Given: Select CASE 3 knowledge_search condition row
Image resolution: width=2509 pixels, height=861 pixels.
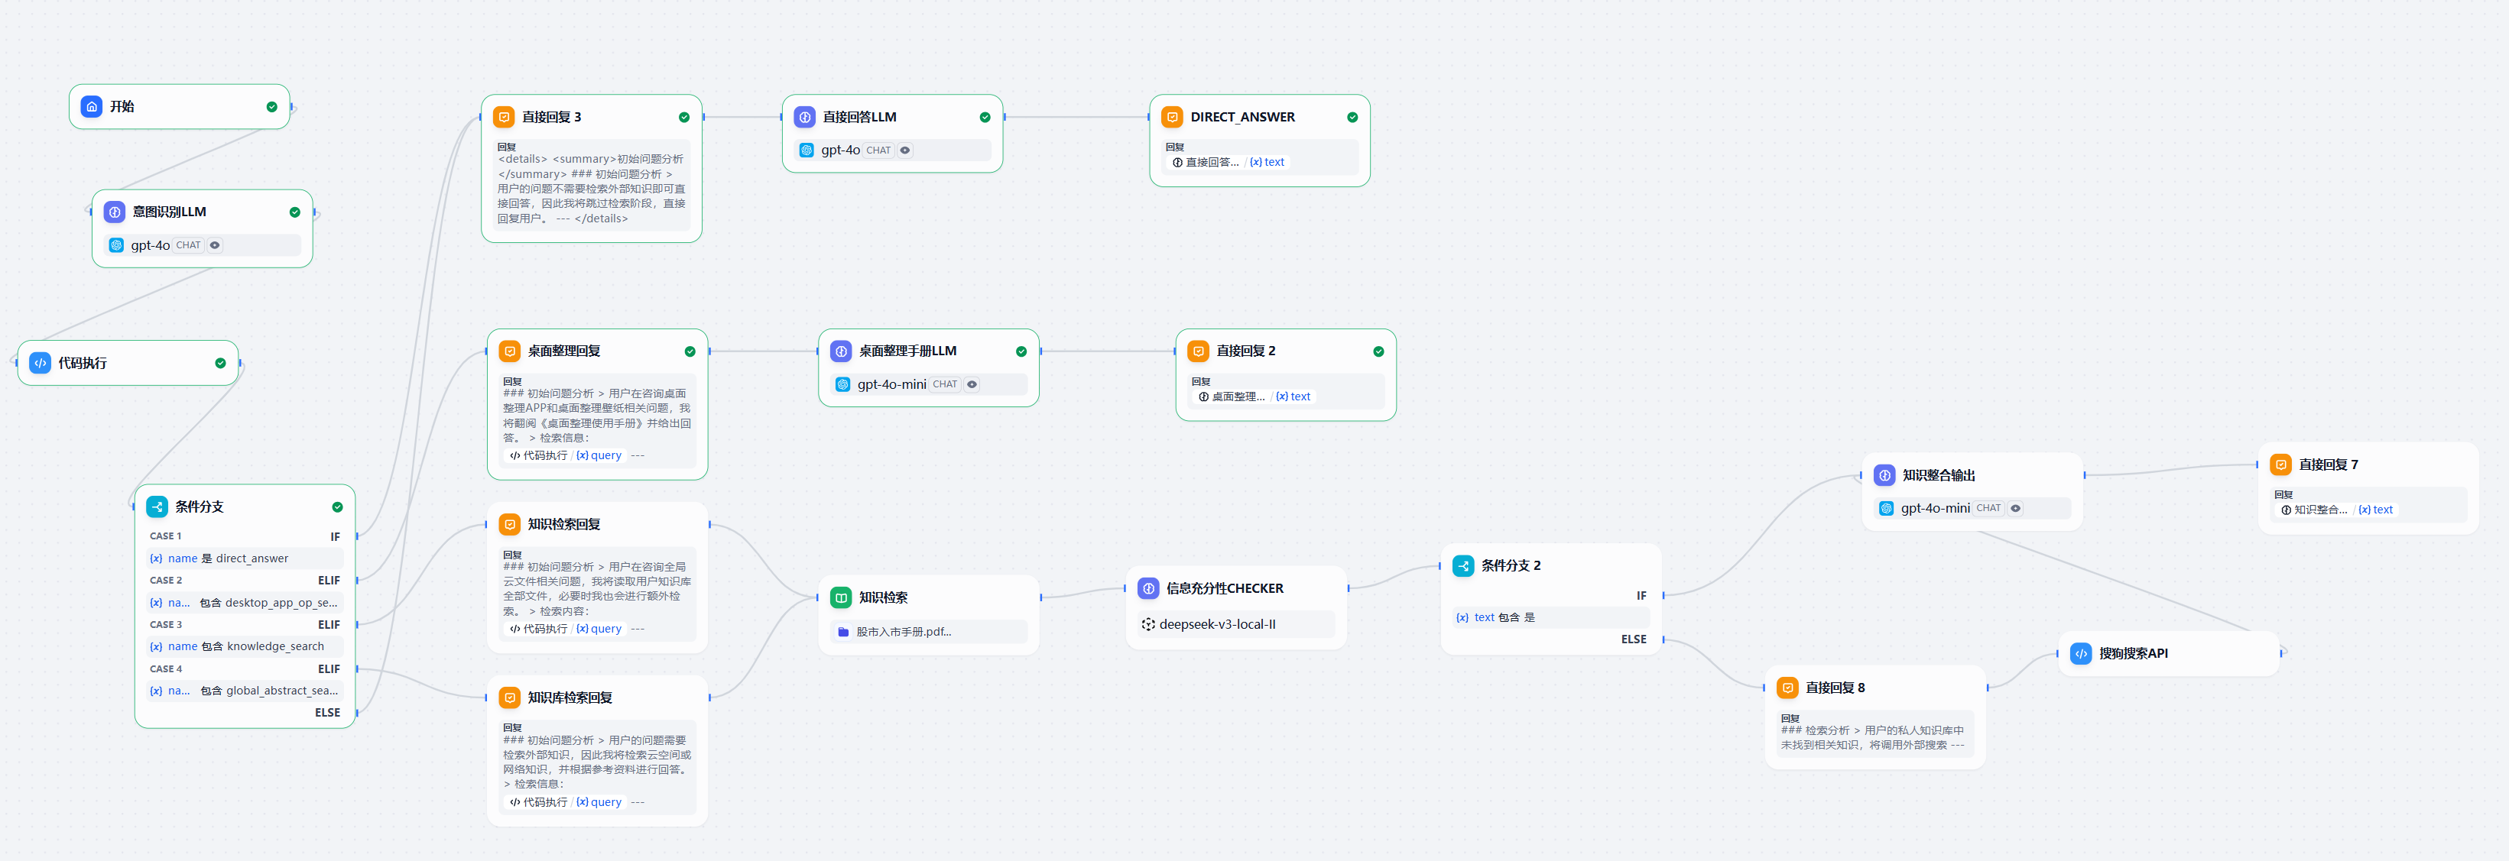Looking at the screenshot, I should tap(244, 647).
